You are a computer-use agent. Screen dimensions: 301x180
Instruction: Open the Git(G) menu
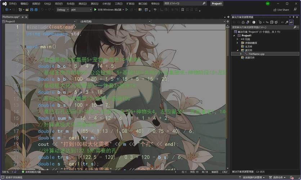click(48, 4)
